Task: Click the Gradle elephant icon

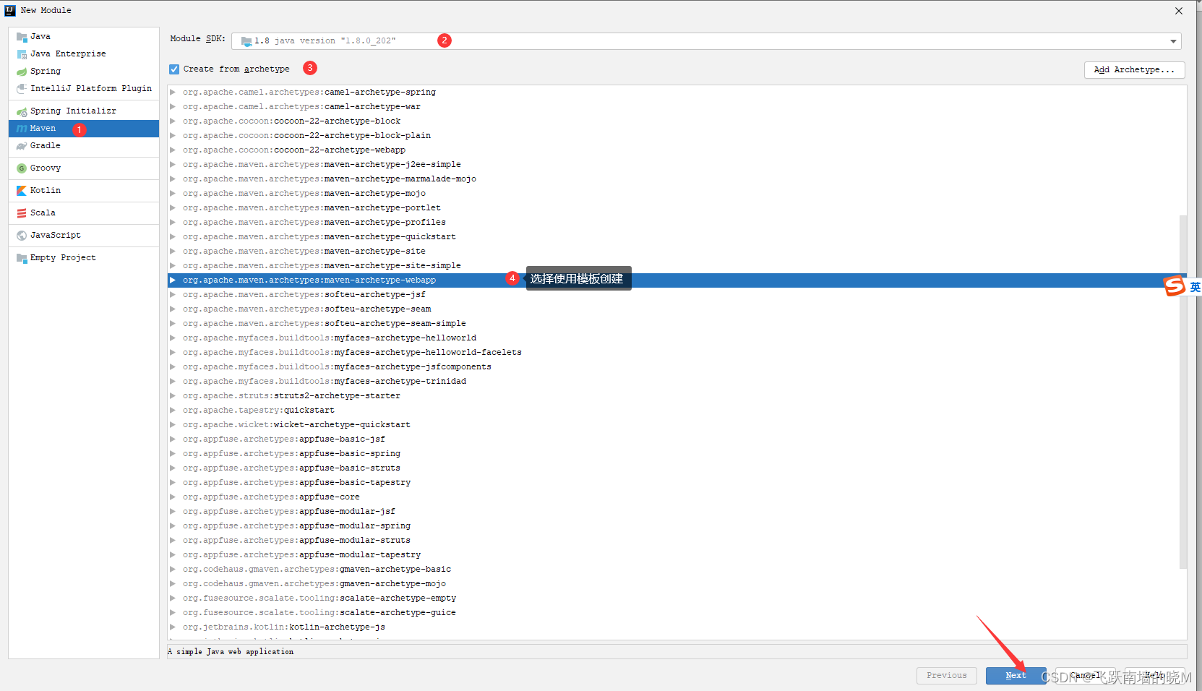Action: point(22,146)
